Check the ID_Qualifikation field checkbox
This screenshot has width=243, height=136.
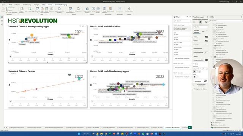click(x=213, y=30)
